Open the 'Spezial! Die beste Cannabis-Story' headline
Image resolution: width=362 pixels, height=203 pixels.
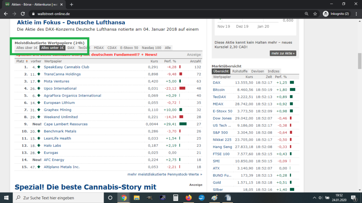86,187
